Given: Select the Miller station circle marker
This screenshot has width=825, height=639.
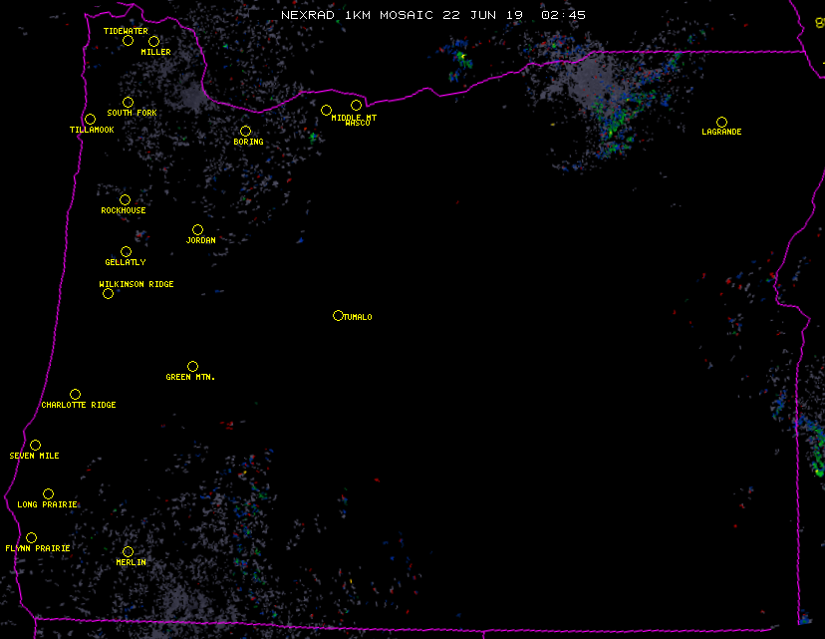Looking at the screenshot, I should pos(153,41).
